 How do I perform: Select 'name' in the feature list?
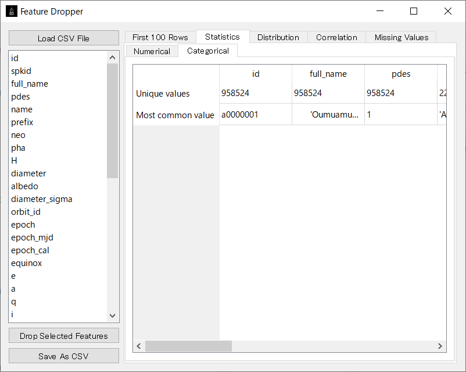click(x=58, y=109)
